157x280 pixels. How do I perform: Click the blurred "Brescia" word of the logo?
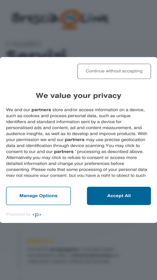tap(34, 18)
